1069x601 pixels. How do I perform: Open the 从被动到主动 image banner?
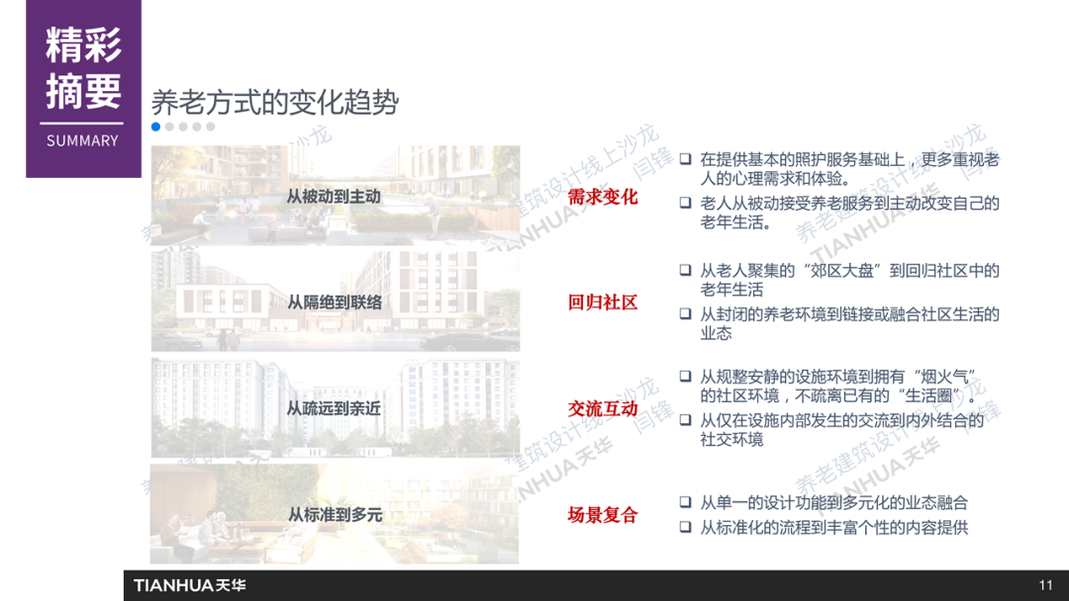coord(335,197)
